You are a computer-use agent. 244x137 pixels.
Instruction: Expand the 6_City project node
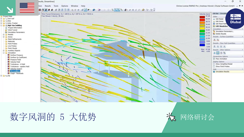[x=1, y=76]
